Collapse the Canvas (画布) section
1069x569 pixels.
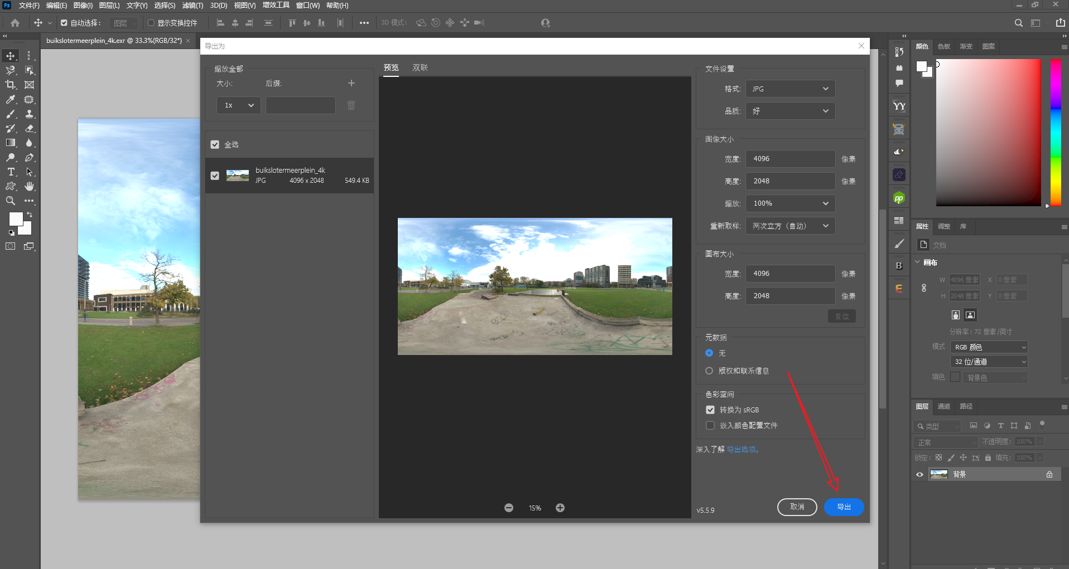click(918, 262)
